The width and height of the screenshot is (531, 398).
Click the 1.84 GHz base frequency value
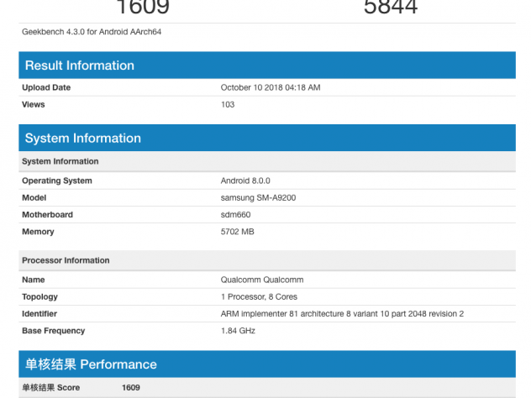point(238,331)
